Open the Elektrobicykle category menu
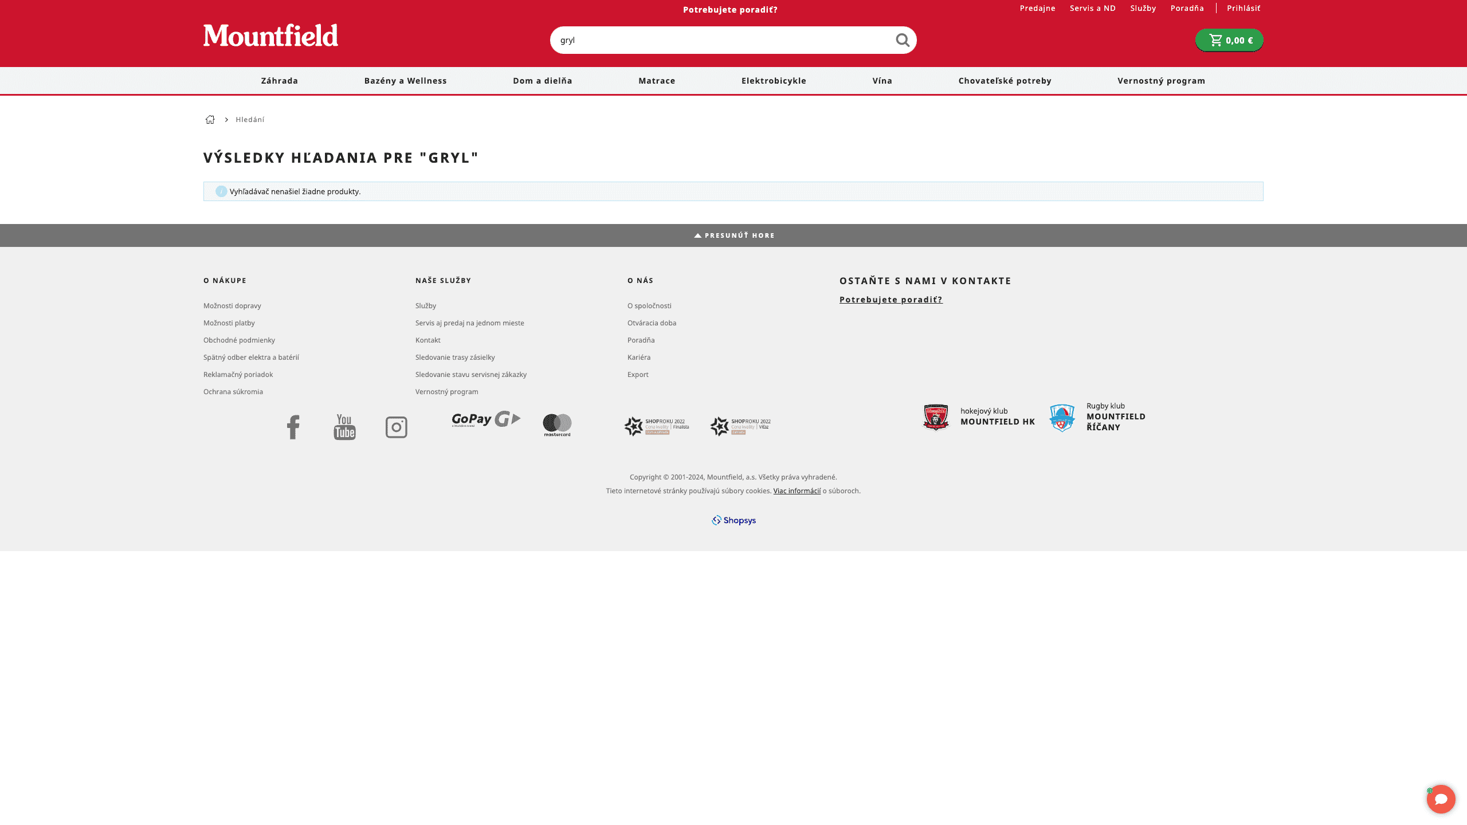This screenshot has height=825, width=1467. point(774,81)
